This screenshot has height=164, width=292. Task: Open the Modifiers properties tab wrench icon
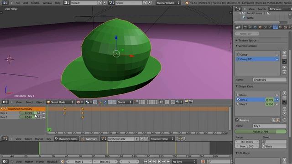pyautogui.click(x=270, y=27)
